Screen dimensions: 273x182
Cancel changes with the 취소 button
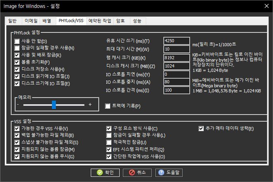point(137,173)
